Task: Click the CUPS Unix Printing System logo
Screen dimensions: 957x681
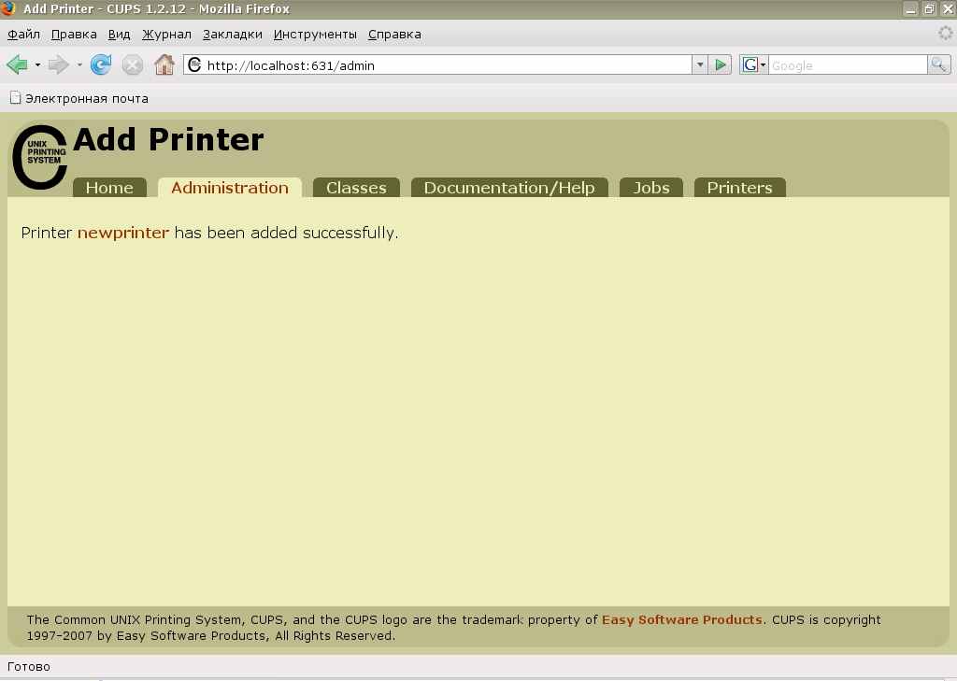Action: coord(40,157)
